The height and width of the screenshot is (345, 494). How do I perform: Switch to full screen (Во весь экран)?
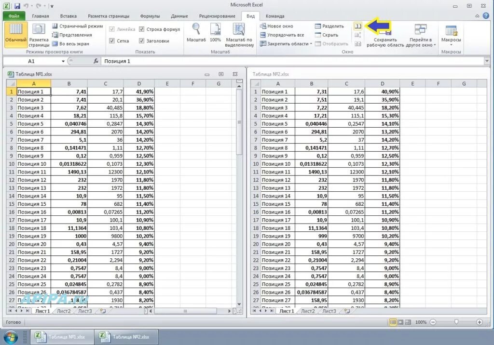click(x=70, y=44)
